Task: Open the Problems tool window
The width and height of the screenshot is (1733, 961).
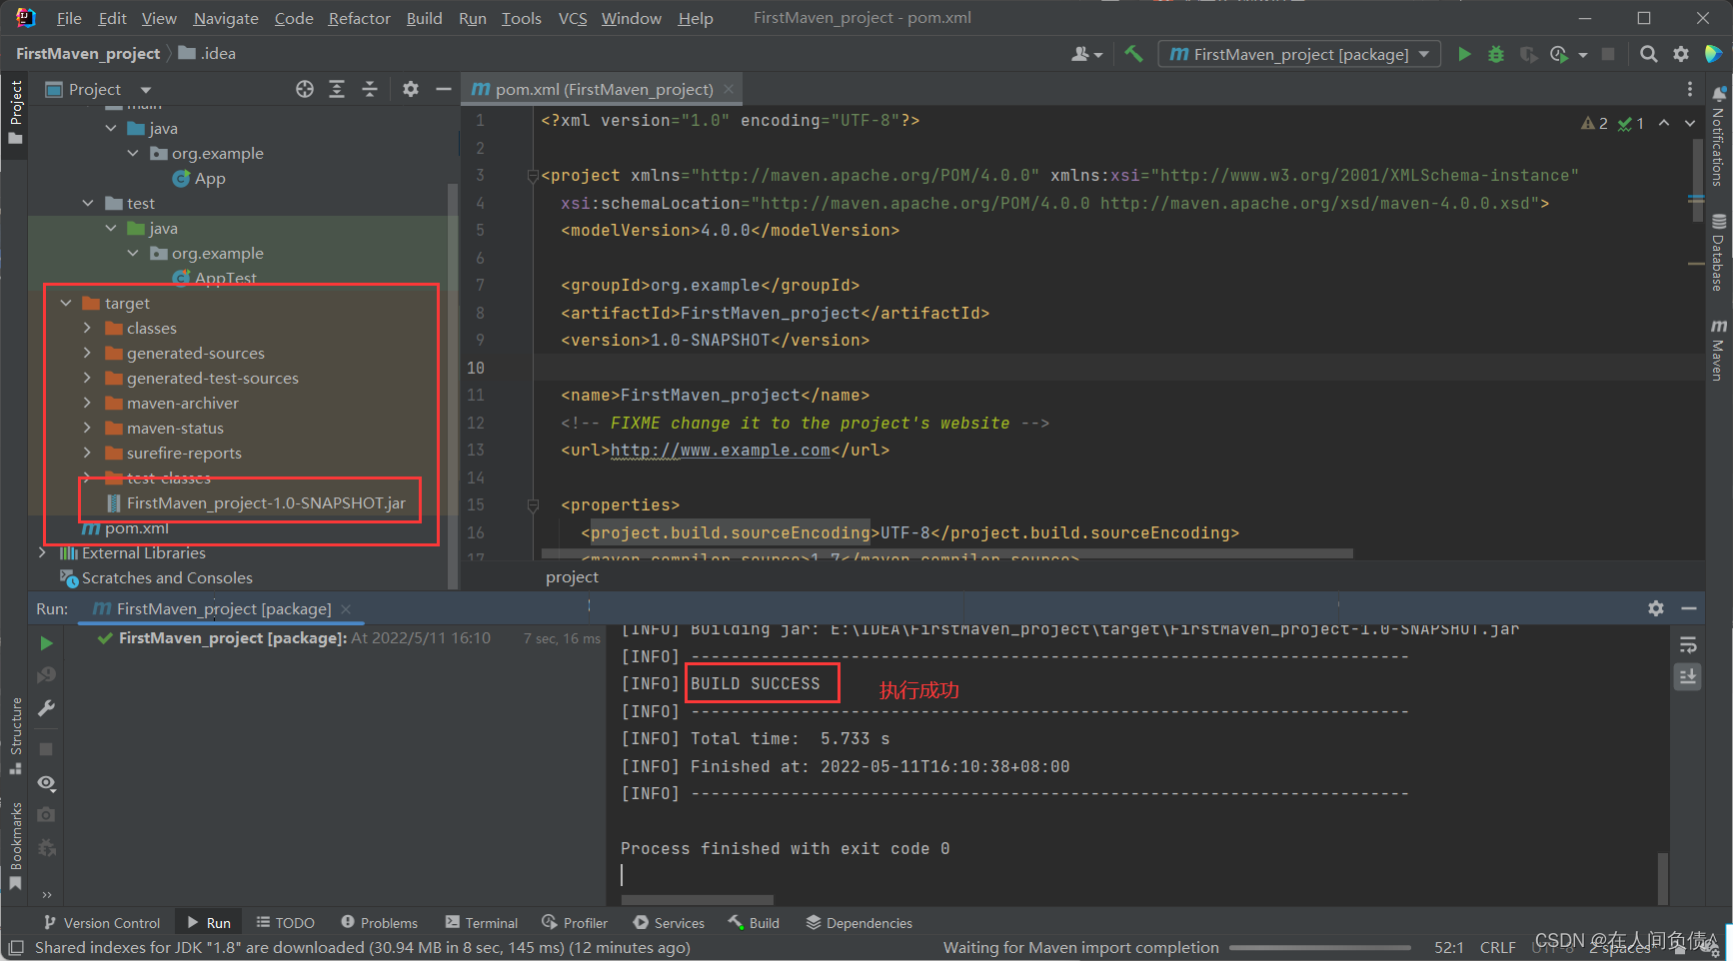Action: [379, 923]
